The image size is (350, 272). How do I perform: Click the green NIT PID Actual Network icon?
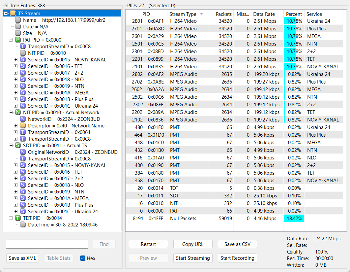point(18,113)
